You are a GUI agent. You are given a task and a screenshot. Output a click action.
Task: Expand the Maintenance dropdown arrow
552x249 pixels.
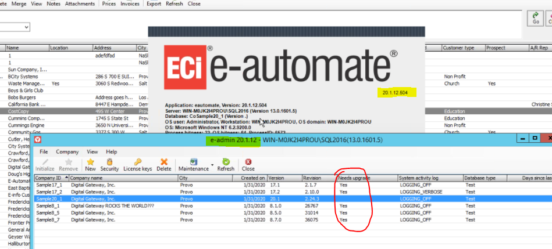(x=212, y=165)
